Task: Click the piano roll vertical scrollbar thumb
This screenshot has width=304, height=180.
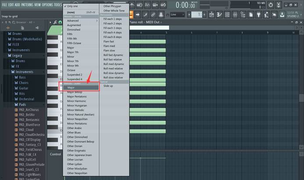Action: [x=301, y=98]
